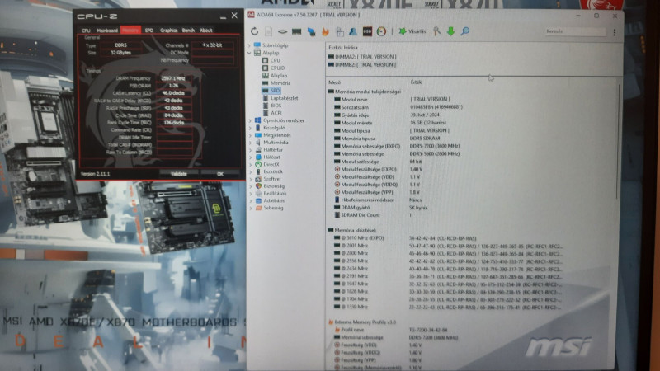Open the Report page icon in AIDA64 toolbar
This screenshot has height=371, width=660.
tap(269, 31)
